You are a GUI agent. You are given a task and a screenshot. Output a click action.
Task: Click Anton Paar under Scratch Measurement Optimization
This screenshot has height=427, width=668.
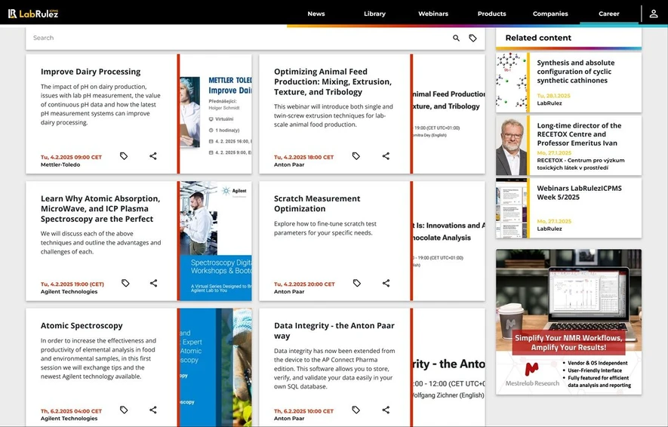click(289, 292)
